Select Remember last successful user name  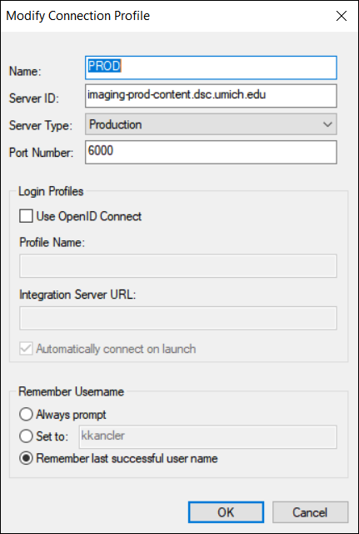26,459
